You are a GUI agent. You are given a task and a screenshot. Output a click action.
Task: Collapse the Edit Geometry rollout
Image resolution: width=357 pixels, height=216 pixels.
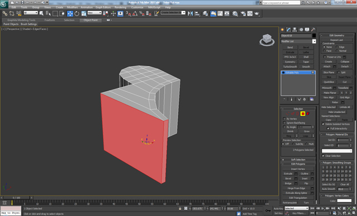point(337,36)
